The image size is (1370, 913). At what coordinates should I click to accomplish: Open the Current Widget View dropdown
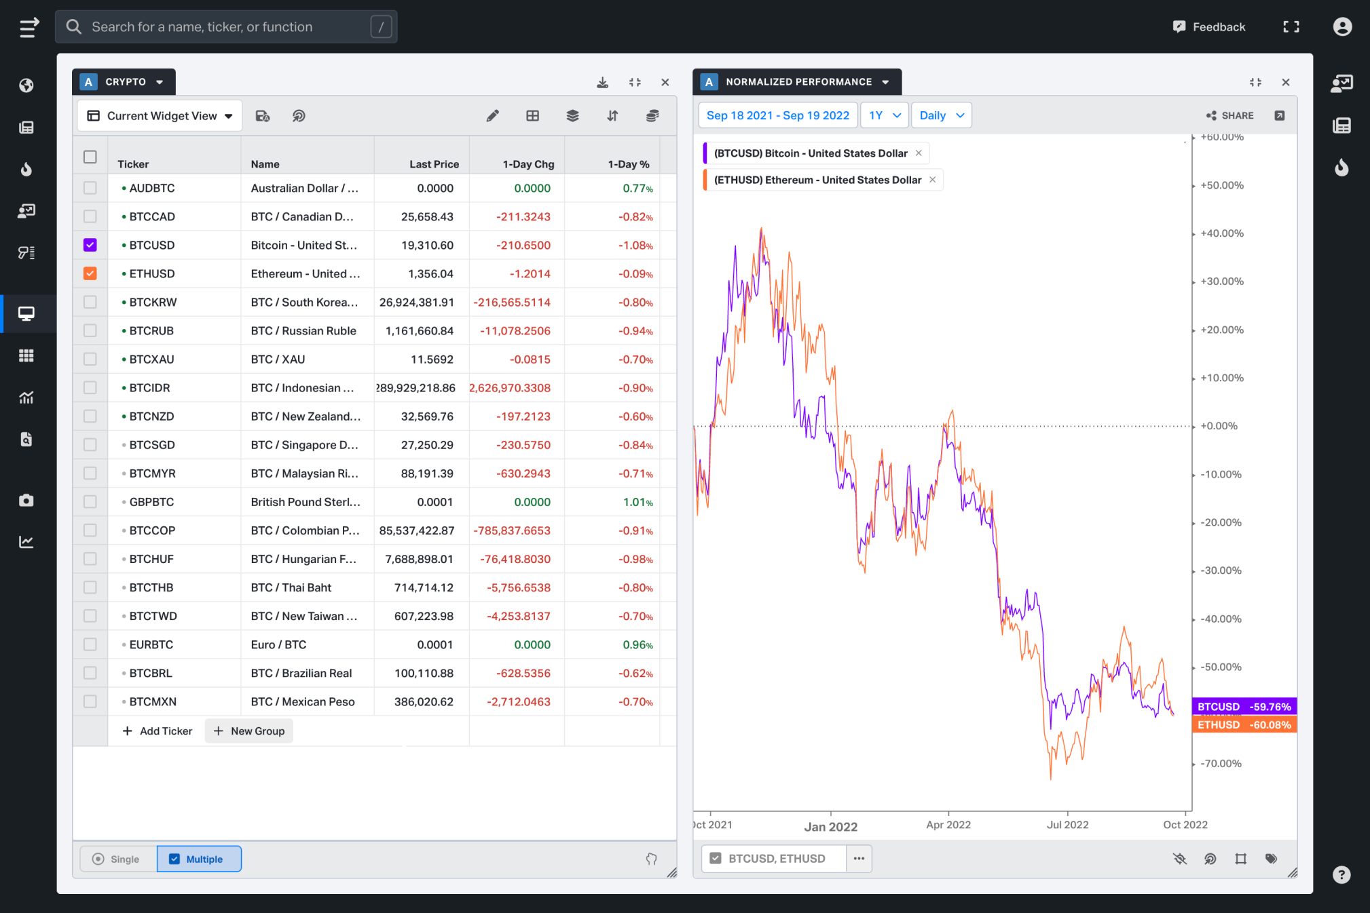point(160,116)
